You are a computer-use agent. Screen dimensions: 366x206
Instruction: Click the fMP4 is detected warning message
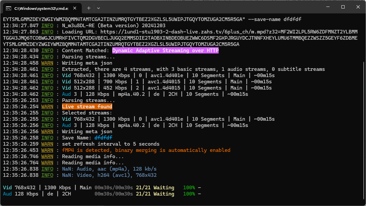146,150
